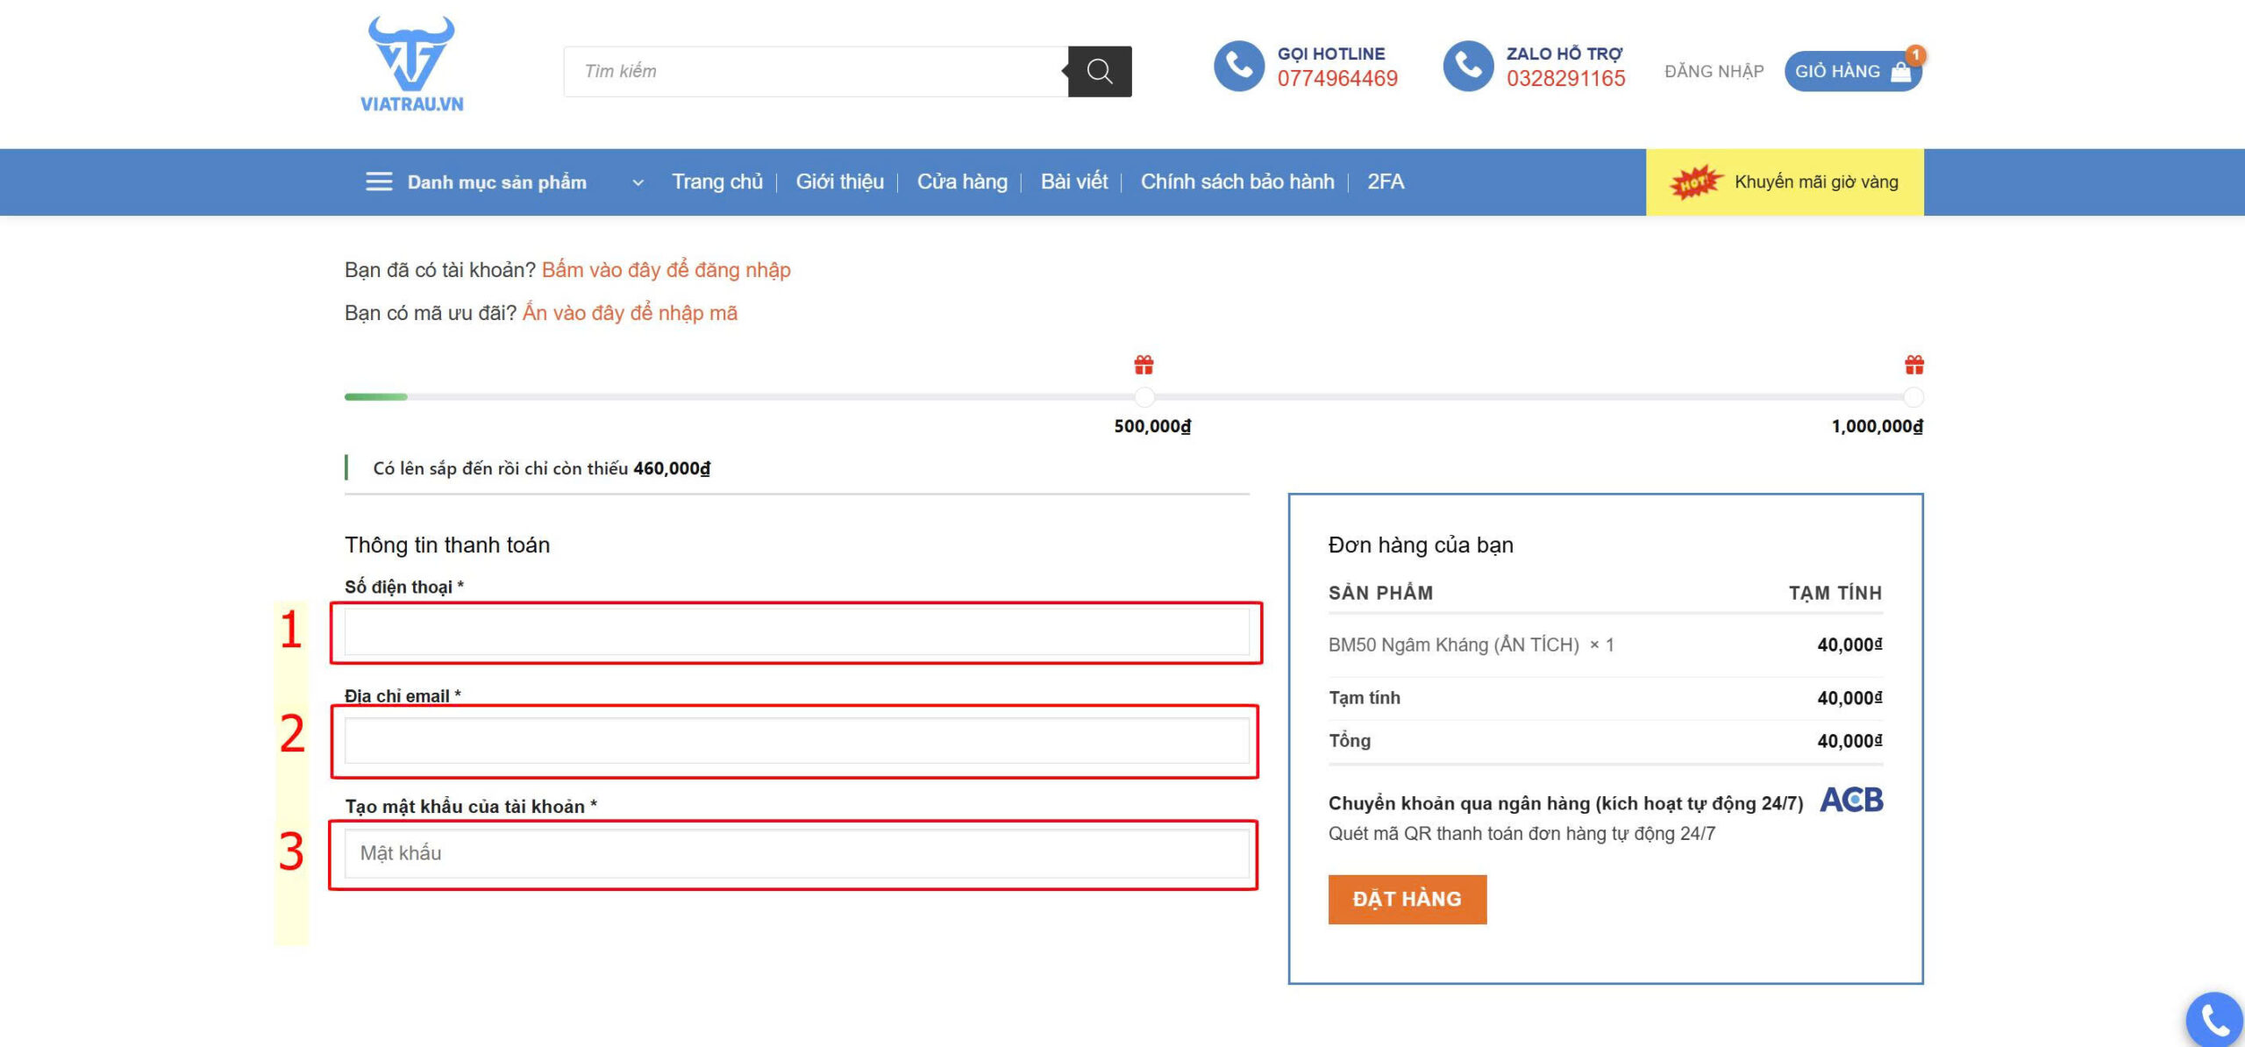
Task: Go to Trang chủ
Action: (x=717, y=182)
